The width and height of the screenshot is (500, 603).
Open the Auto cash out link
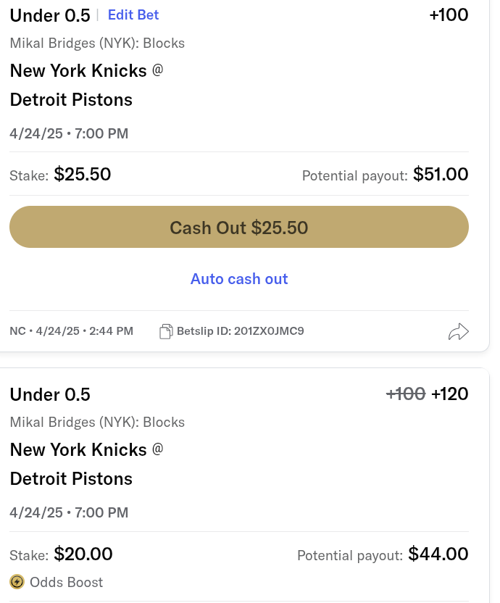point(239,279)
